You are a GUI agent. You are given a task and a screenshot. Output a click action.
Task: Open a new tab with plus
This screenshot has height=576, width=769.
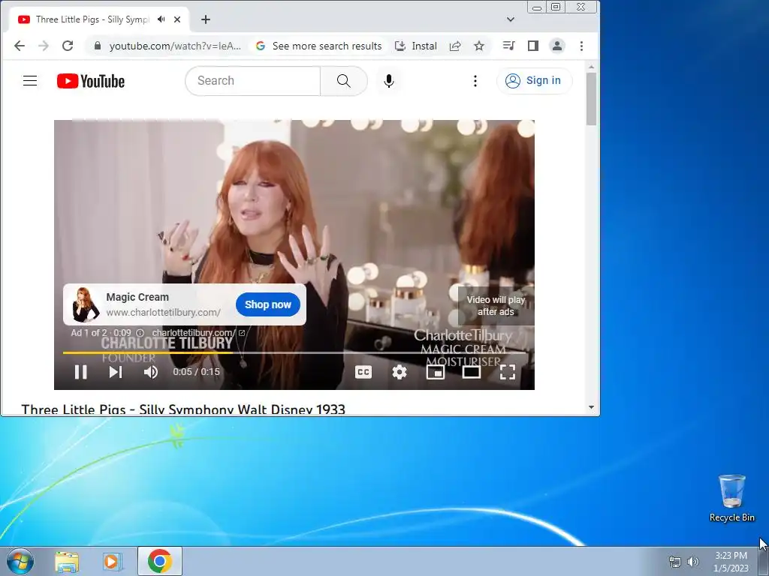pos(206,19)
